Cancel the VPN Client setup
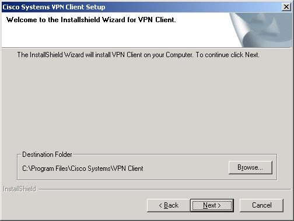This screenshot has width=294, height=221. tap(261, 205)
